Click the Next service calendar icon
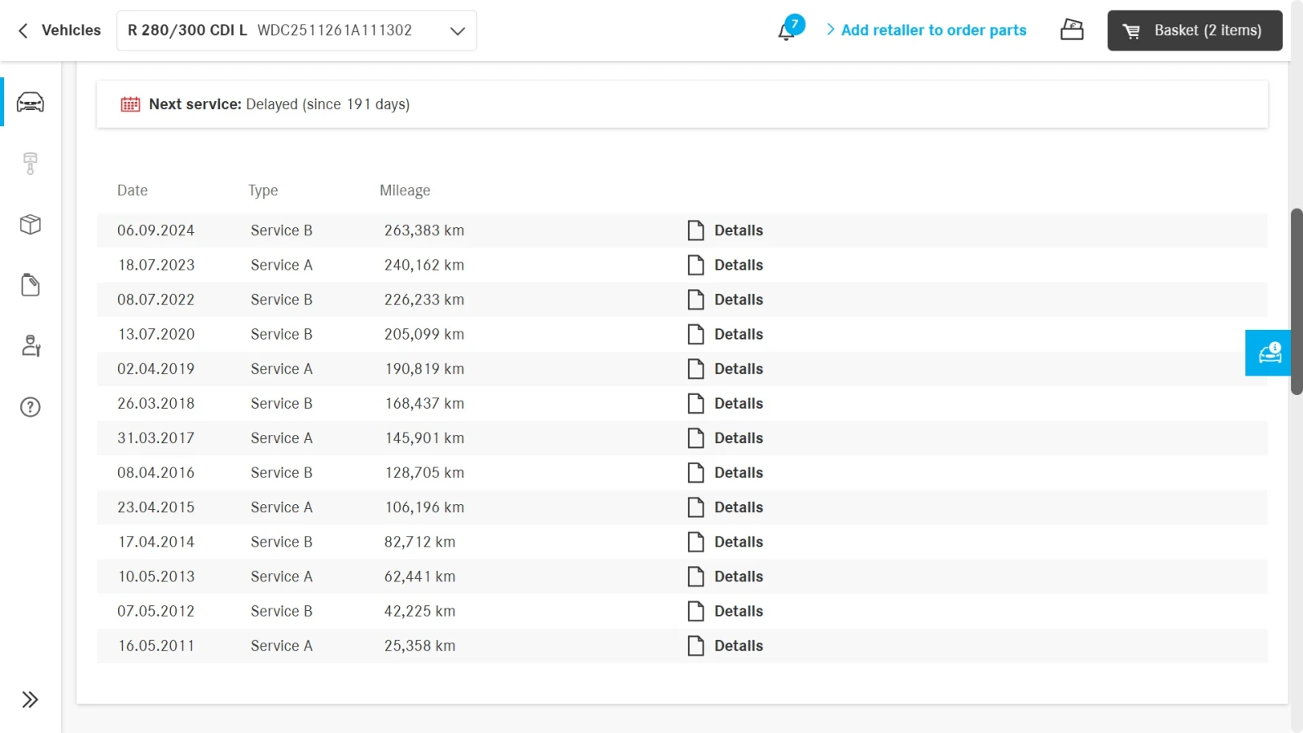The width and height of the screenshot is (1303, 733). 130,104
